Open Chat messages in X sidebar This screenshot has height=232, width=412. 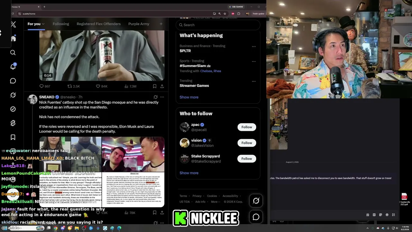(13, 81)
